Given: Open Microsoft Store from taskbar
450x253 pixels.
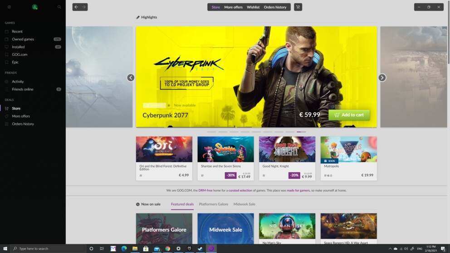Looking at the screenshot, I should point(146,248).
